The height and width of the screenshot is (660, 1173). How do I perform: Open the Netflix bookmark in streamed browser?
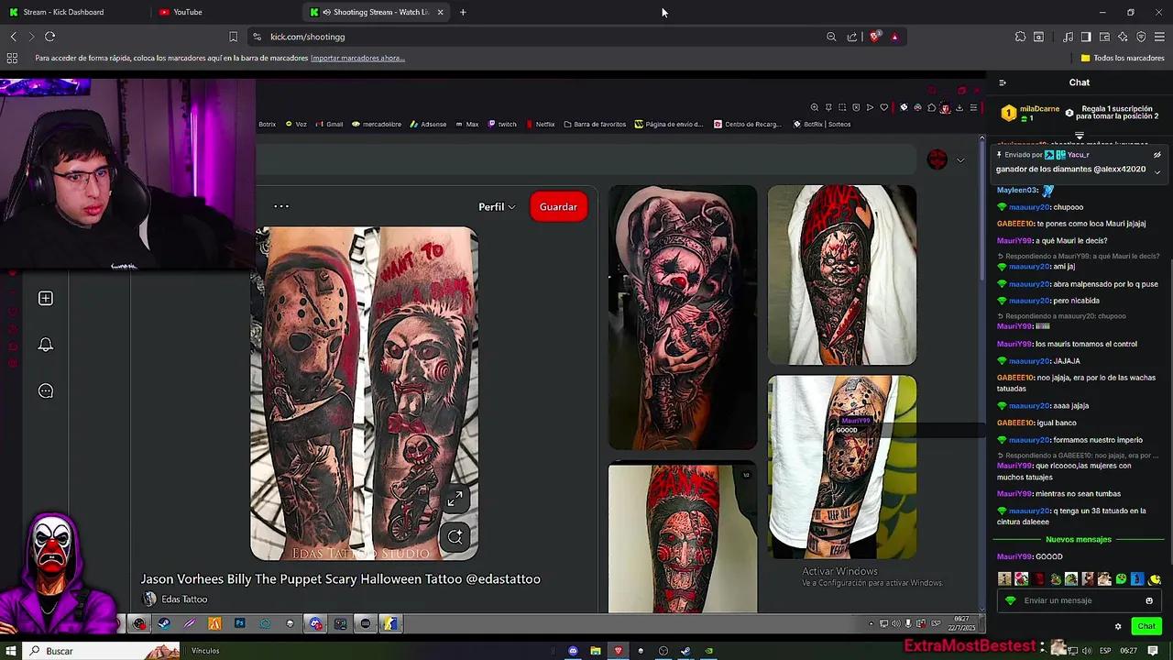click(541, 124)
